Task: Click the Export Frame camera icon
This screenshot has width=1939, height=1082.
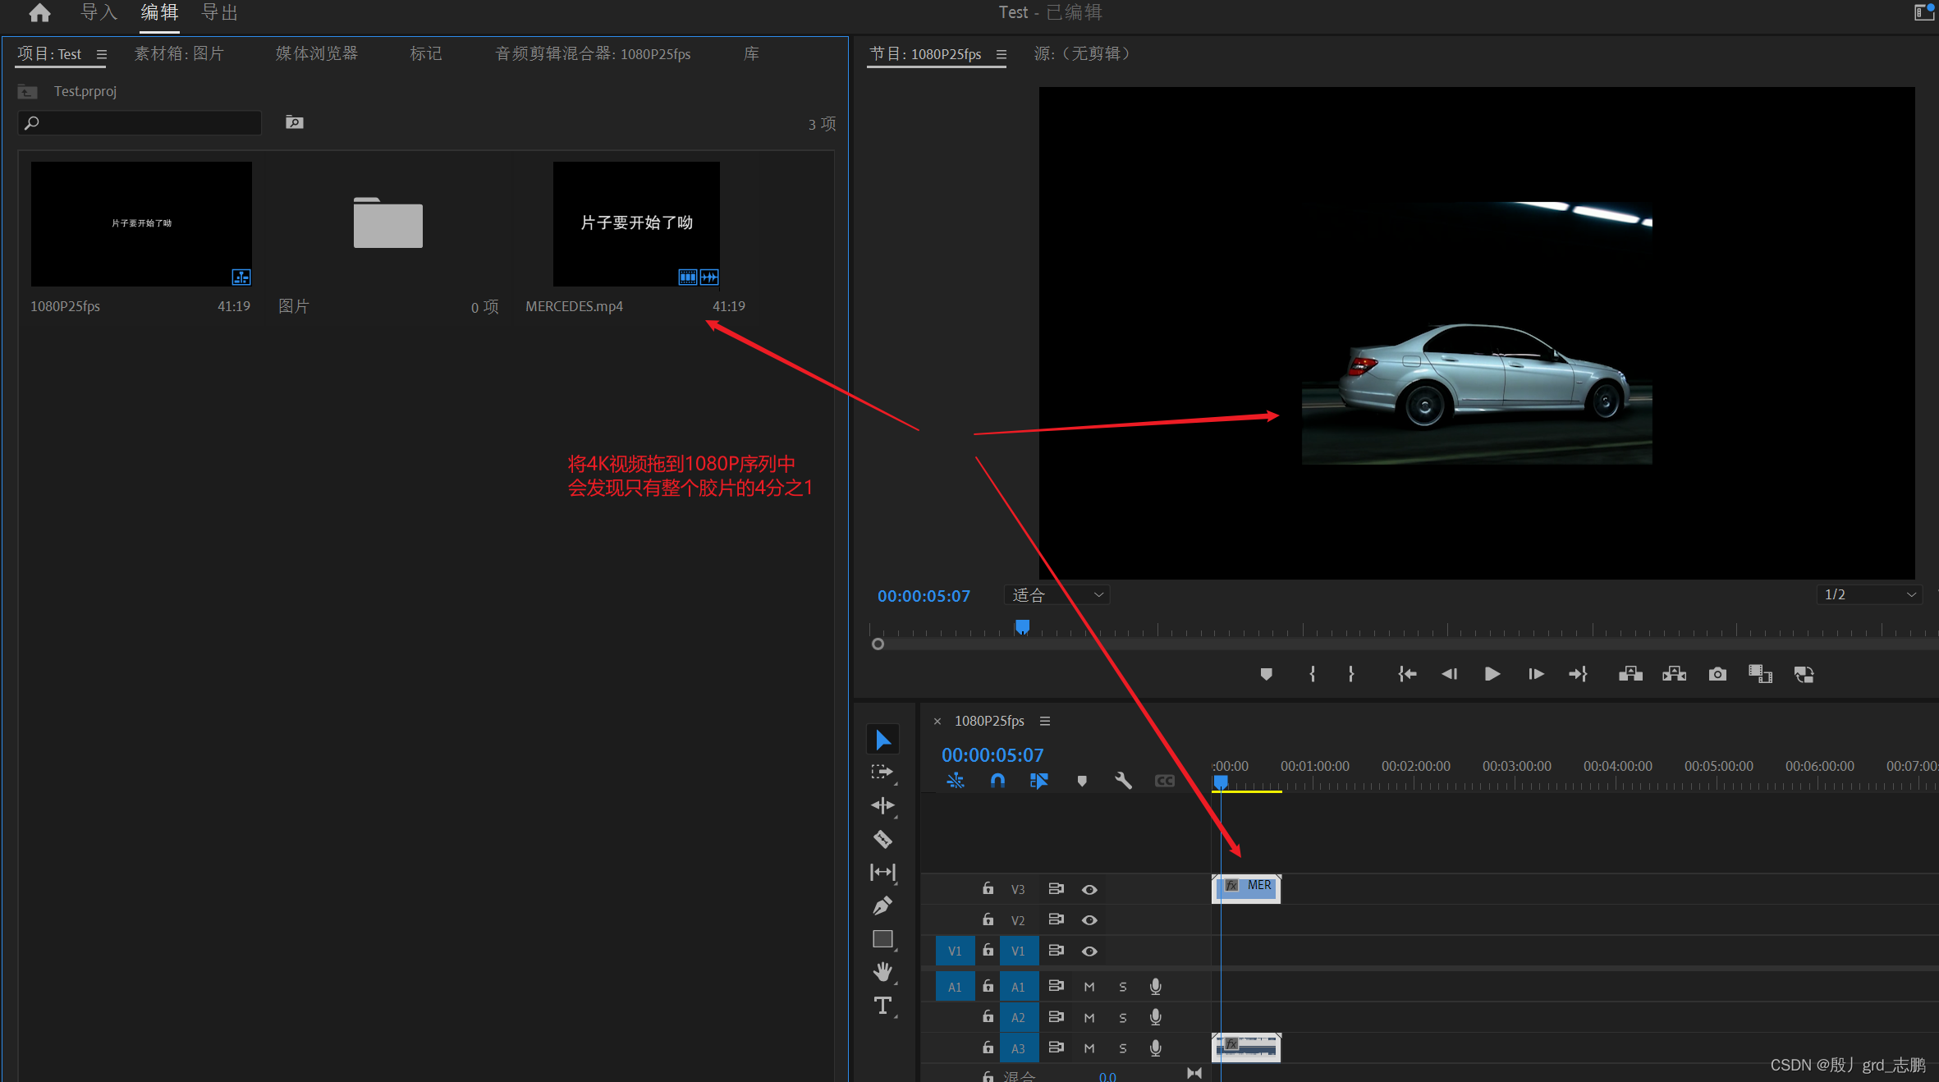Action: (1717, 674)
